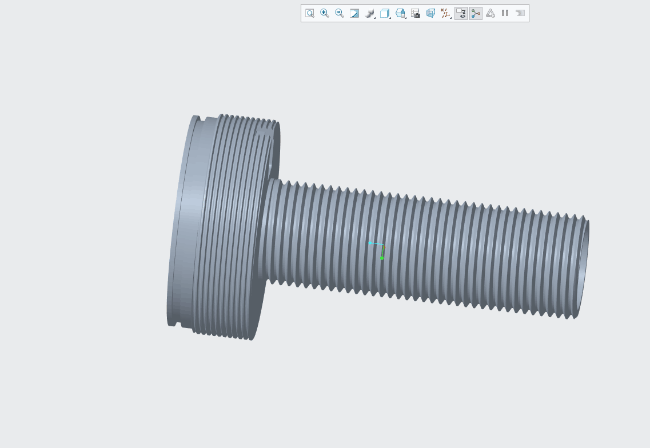The width and height of the screenshot is (650, 448).
Task: Click the Zoom Out magnifier icon
Action: click(340, 13)
